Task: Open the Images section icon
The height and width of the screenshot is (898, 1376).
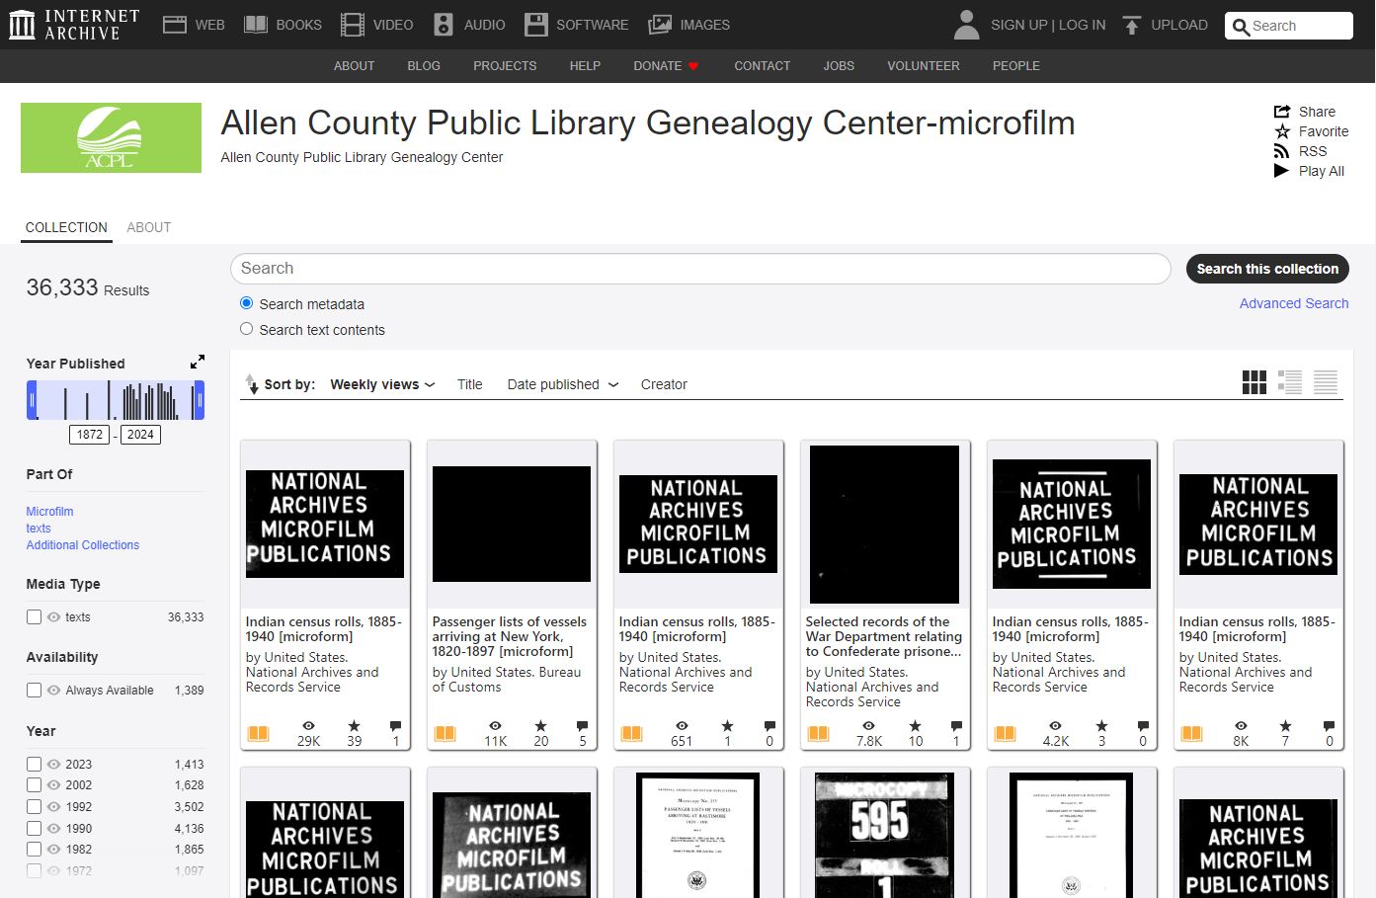Action: 660,25
